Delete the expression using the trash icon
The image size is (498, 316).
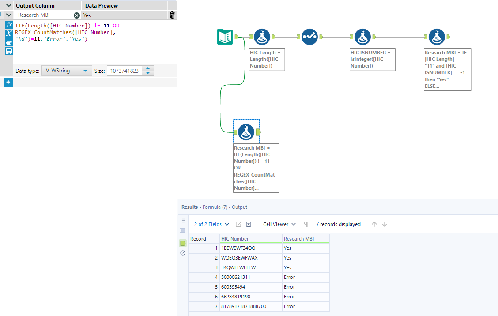(x=172, y=15)
